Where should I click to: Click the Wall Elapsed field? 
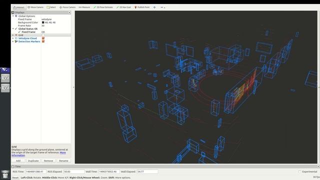147,171
